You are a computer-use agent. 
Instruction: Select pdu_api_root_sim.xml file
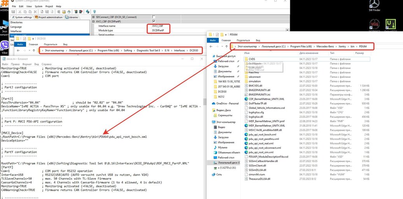click(261, 152)
